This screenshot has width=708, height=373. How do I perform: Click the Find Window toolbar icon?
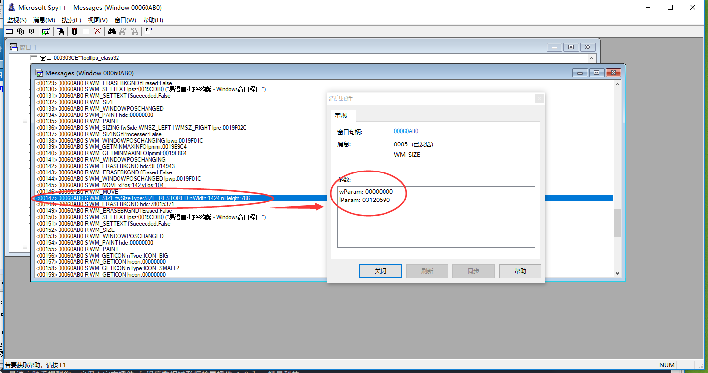coord(60,31)
